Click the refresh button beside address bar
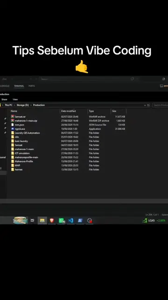168x300 pixels. point(148,105)
